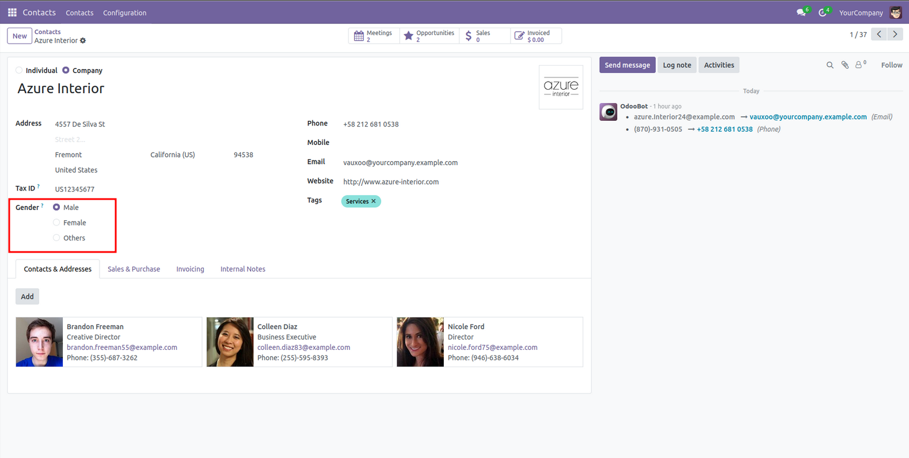Select the Individual radio option
909x458 pixels.
[19, 70]
